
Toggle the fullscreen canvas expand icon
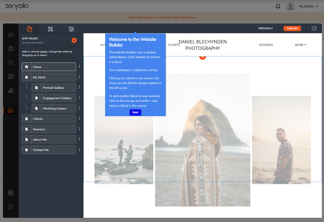(314, 28)
